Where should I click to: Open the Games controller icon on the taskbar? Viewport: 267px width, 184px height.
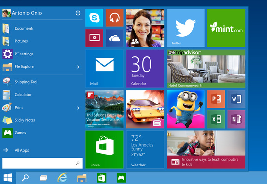click(121, 178)
